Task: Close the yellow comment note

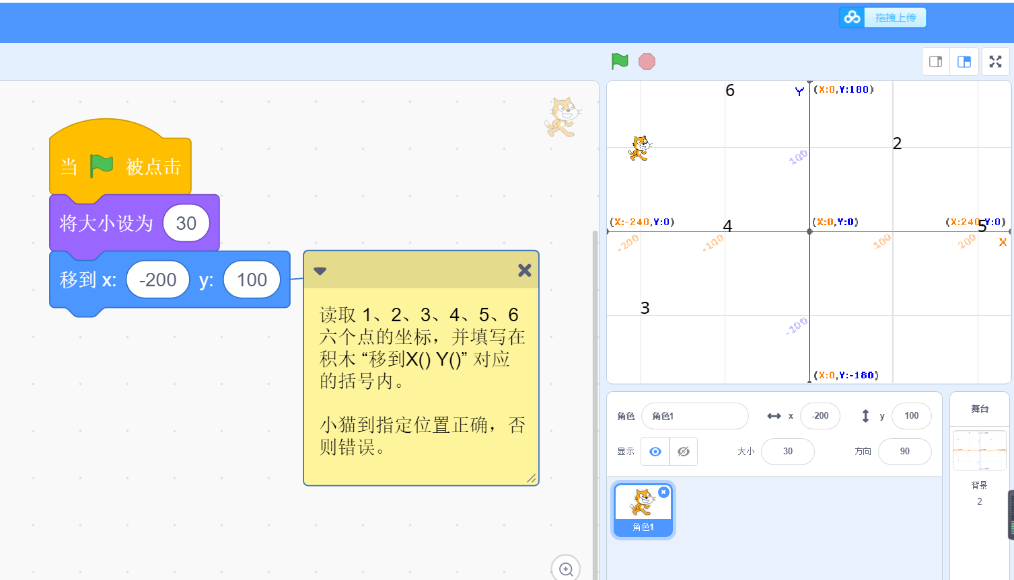Action: click(525, 270)
